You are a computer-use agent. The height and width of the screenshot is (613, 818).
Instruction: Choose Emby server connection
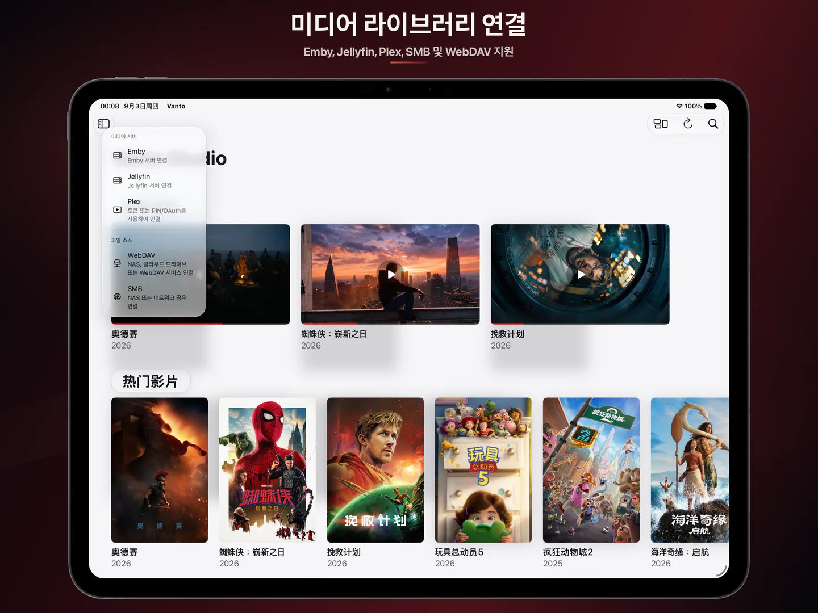click(154, 156)
